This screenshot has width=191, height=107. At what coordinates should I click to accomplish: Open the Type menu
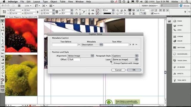coord(45,1)
